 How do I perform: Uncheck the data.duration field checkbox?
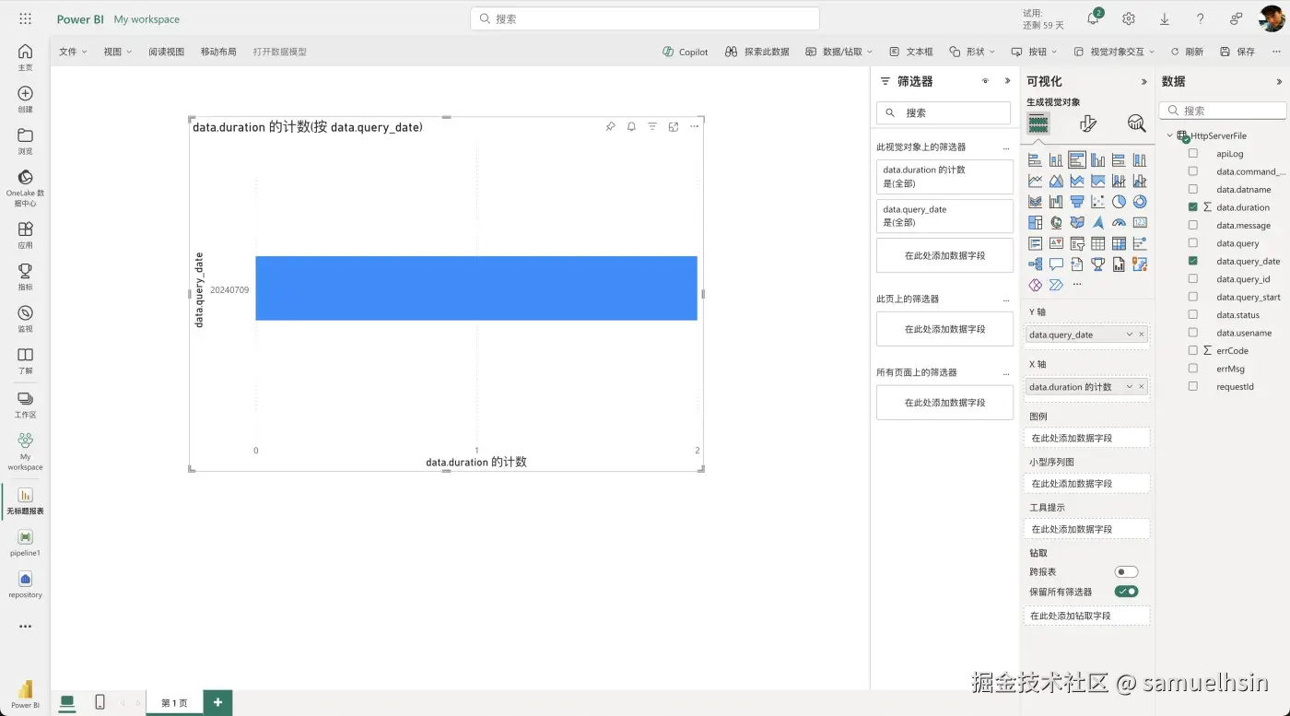coord(1193,207)
